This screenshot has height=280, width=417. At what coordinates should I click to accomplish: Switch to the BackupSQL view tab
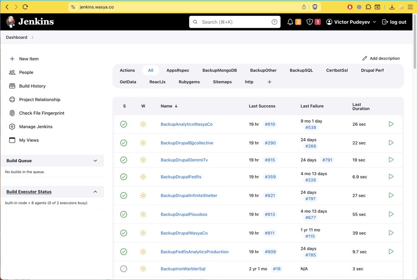(301, 70)
